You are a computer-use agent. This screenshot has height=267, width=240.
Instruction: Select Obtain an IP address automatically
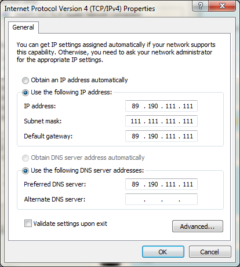(x=26, y=81)
